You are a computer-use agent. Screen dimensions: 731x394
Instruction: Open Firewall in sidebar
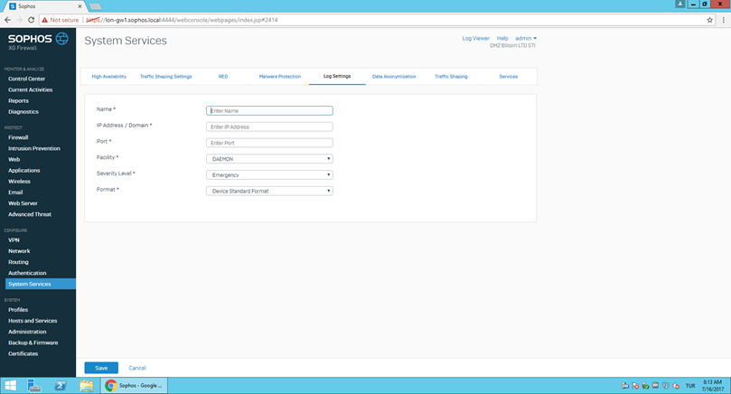coord(18,137)
